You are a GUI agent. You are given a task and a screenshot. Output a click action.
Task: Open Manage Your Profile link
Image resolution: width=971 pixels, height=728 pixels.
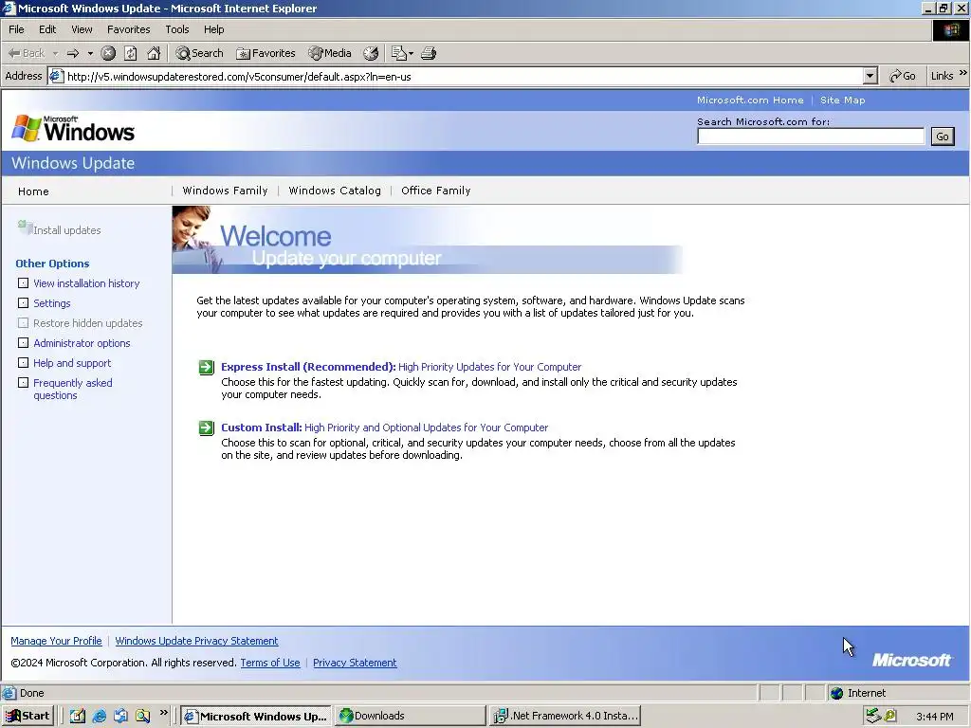point(56,641)
